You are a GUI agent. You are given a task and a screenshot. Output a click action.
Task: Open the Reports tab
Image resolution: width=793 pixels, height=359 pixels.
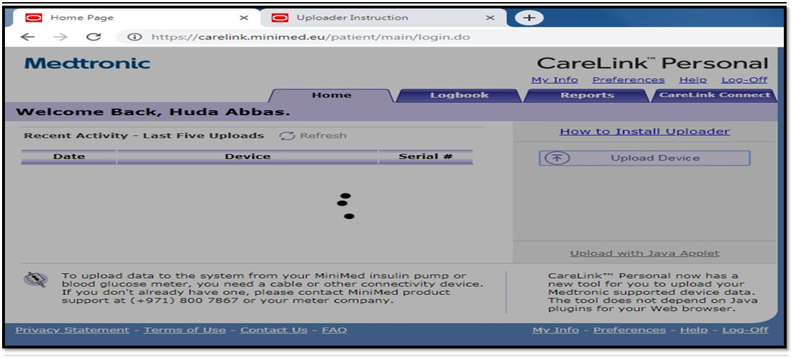point(587,96)
